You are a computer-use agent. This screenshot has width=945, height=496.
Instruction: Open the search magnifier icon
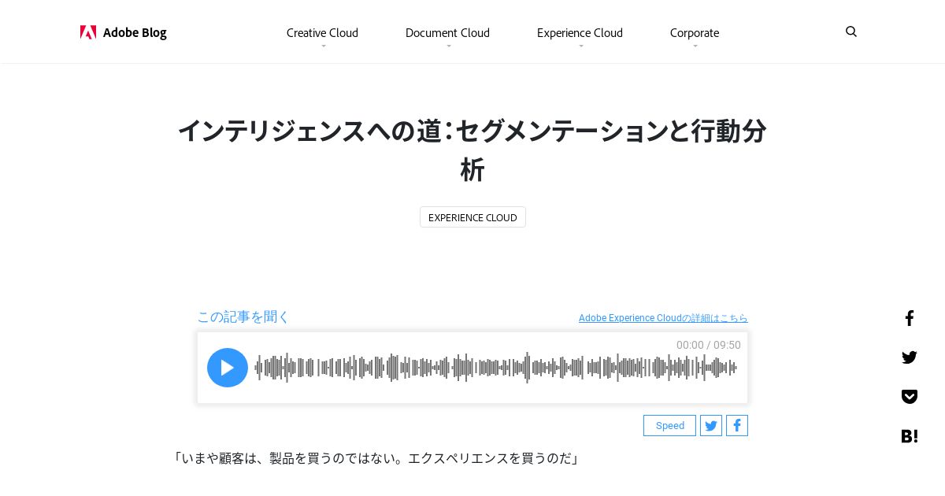click(851, 31)
